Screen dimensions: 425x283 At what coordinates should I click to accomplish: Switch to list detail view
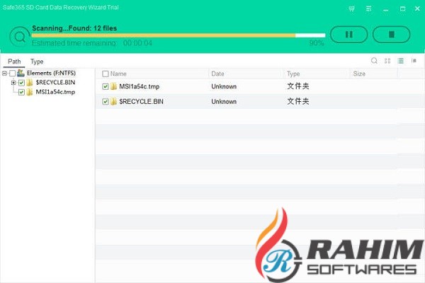(401, 61)
